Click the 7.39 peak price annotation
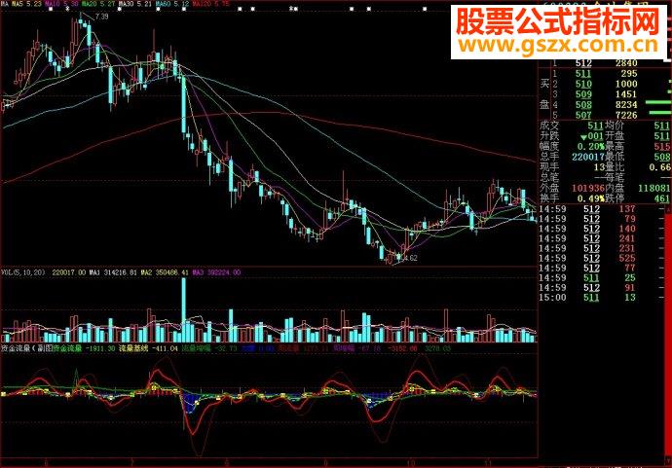 tap(101, 17)
